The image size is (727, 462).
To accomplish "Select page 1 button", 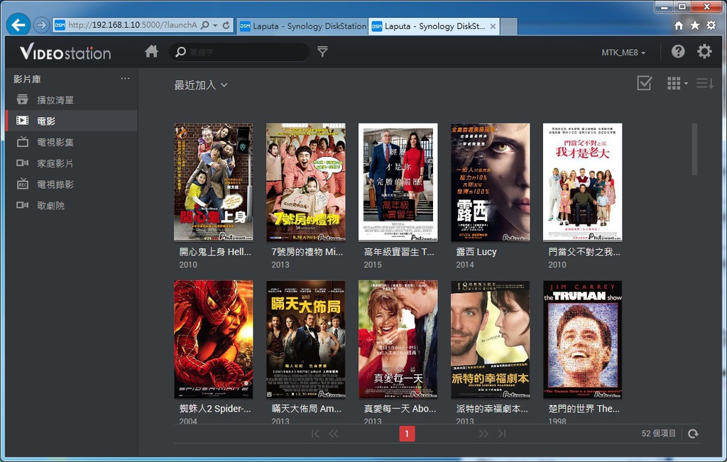I will tap(407, 434).
